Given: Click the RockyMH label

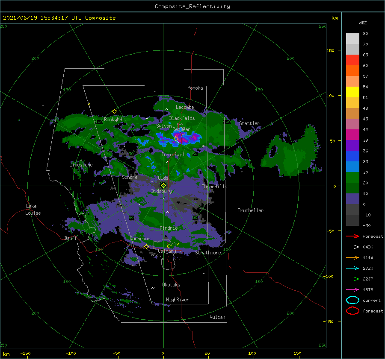Looking at the screenshot, I should pos(113,120).
